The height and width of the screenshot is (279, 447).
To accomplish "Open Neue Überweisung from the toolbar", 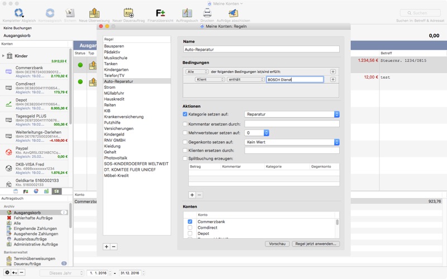I will 94,13.
